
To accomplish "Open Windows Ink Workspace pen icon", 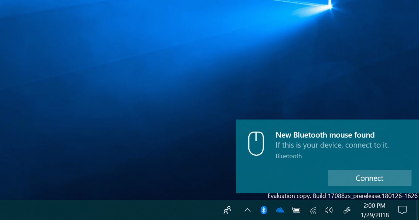I will [347, 210].
